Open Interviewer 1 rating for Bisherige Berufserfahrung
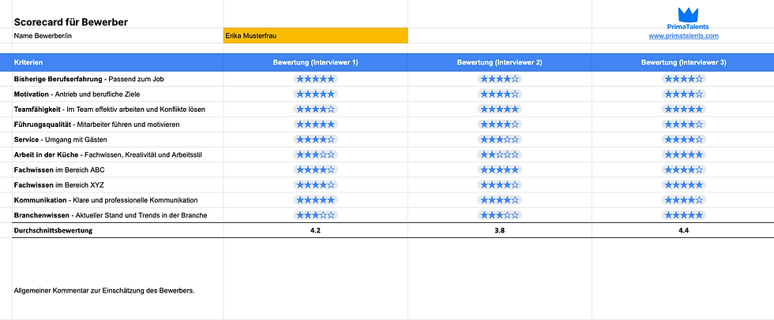 [315, 79]
